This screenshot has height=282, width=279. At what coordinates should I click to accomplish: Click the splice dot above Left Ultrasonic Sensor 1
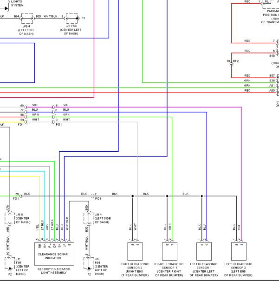click(201, 196)
